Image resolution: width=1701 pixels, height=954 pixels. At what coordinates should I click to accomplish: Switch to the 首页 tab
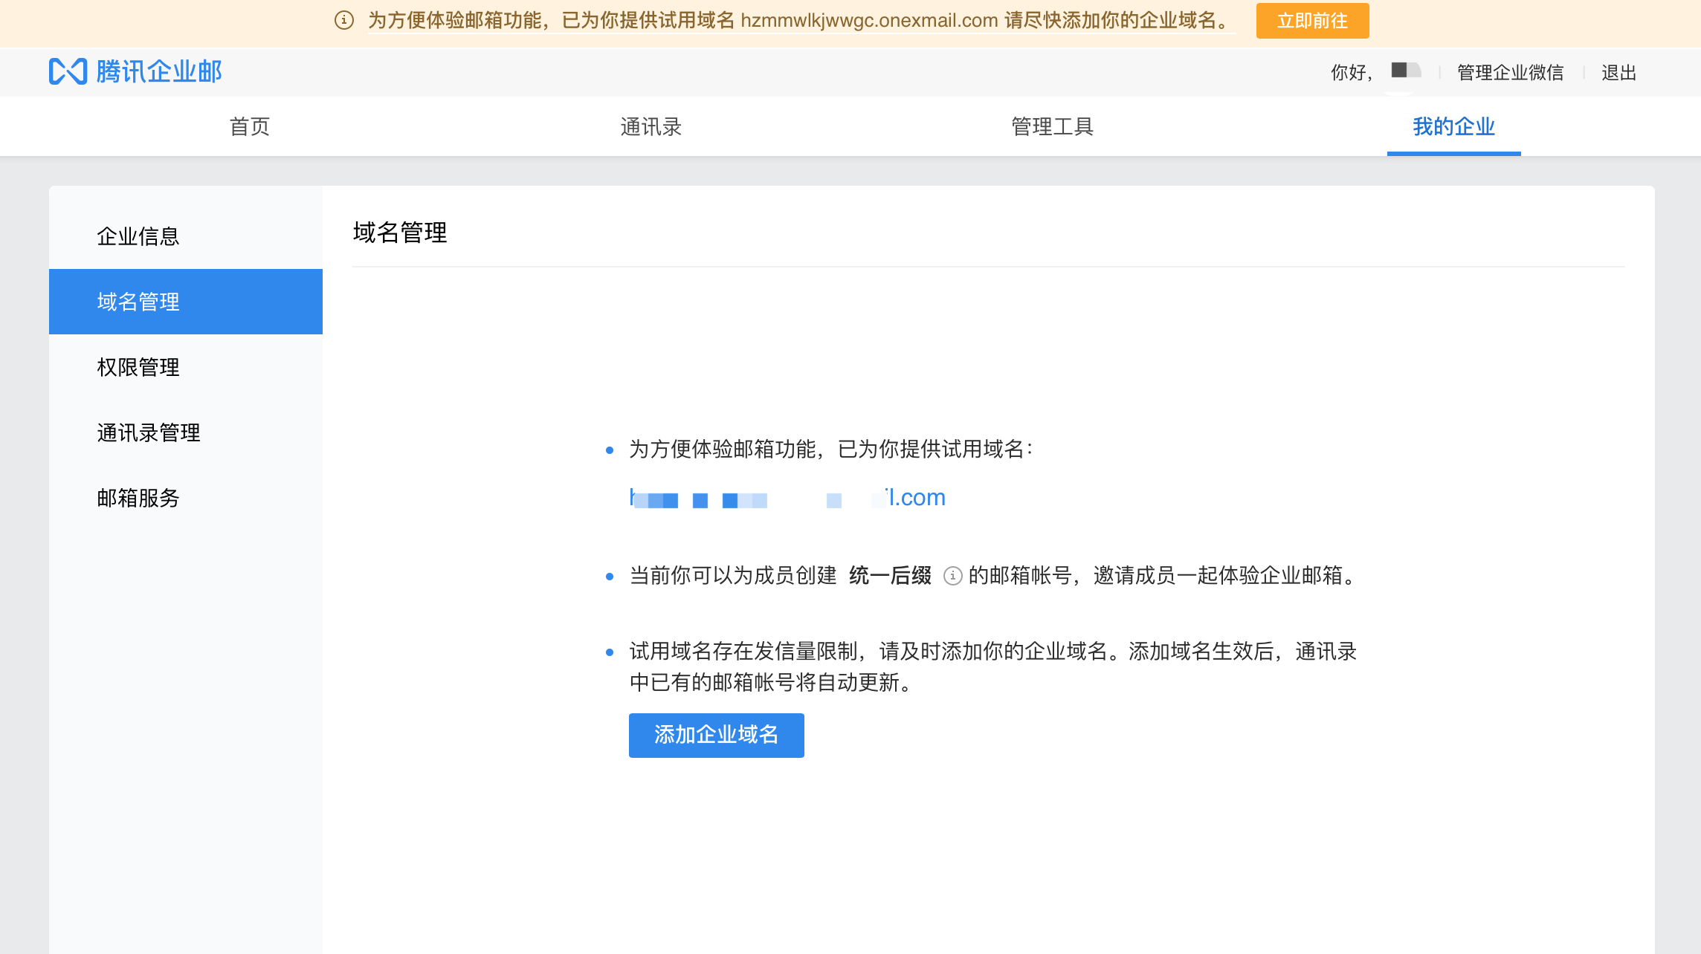coord(249,126)
